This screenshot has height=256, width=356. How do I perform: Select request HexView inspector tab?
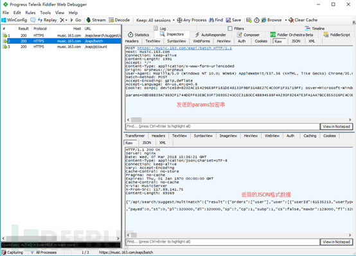pos(224,41)
